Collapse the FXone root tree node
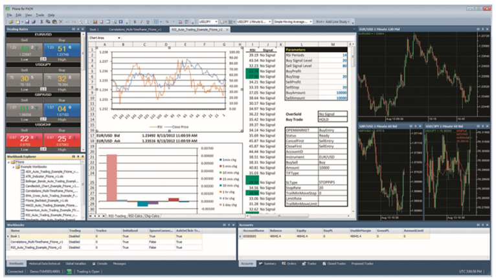Viewport: 496px width, 280px height. point(8,162)
